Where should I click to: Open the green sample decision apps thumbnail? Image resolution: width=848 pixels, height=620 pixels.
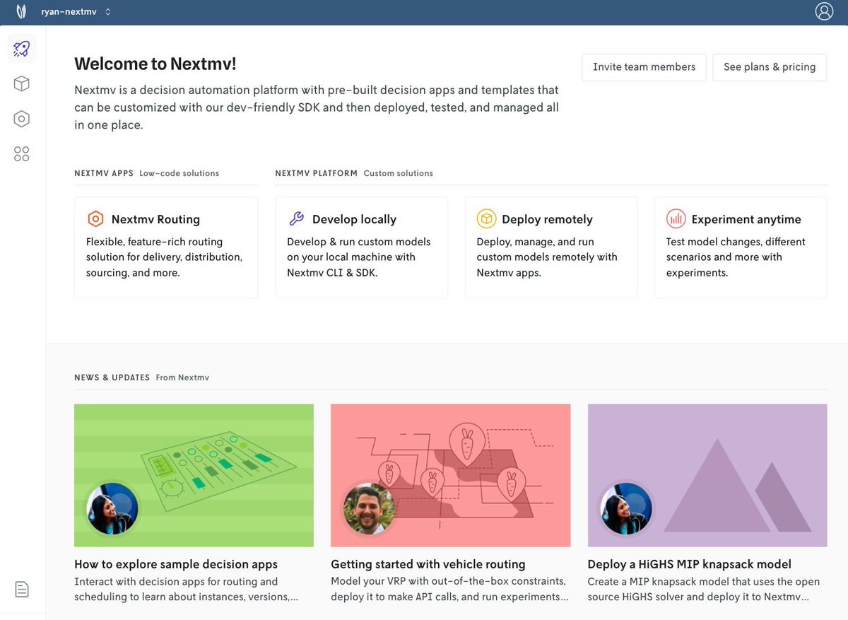(x=194, y=475)
